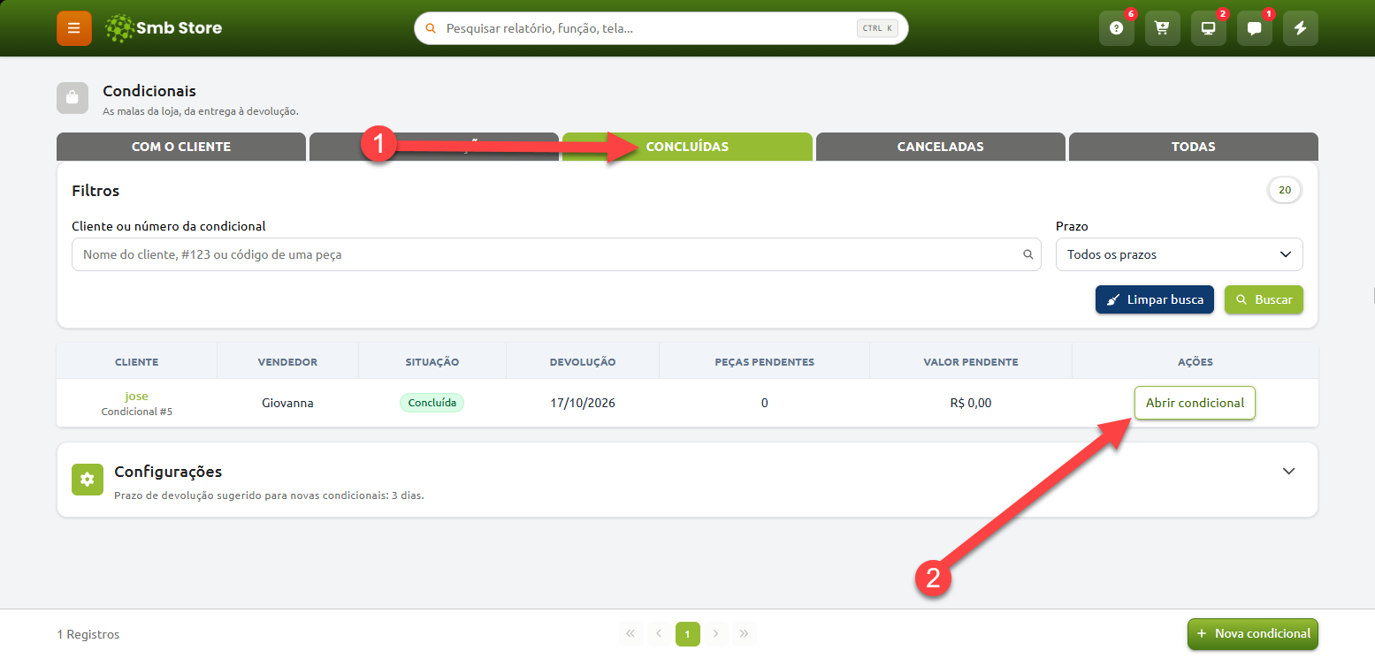Viewport: 1375px width, 658px height.
Task: Click the Devolução date 17/10/2026
Action: coord(583,403)
